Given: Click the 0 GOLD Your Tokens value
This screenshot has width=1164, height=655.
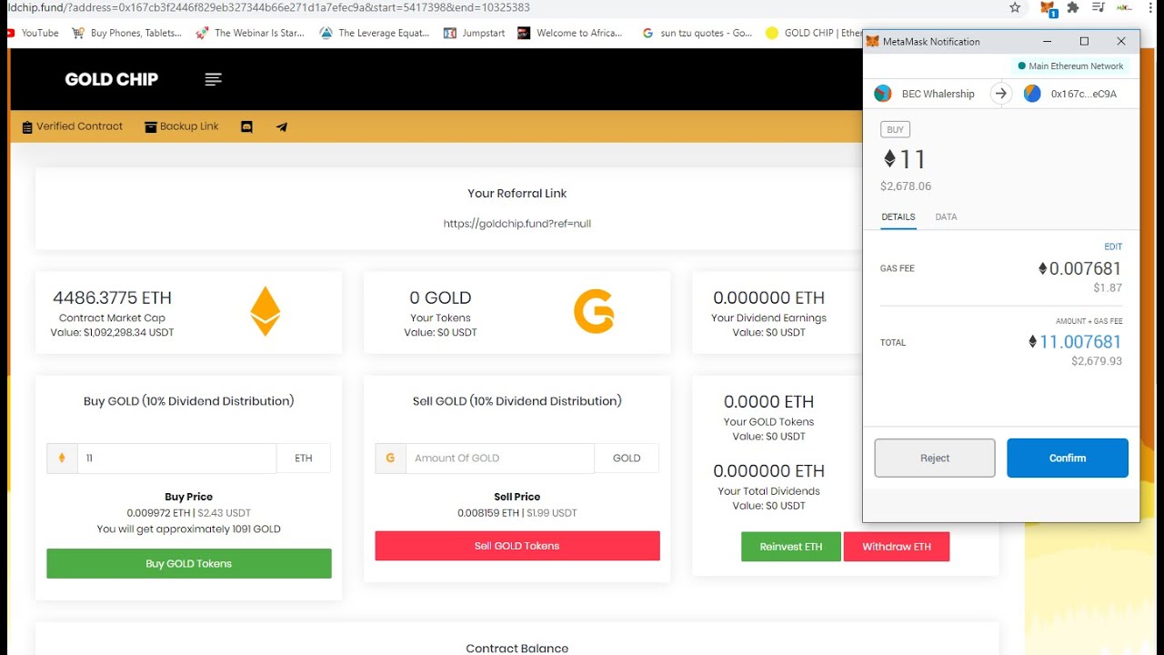Looking at the screenshot, I should pyautogui.click(x=440, y=297).
